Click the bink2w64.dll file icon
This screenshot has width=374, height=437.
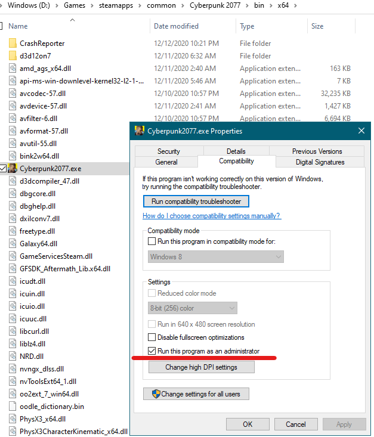tap(13, 156)
